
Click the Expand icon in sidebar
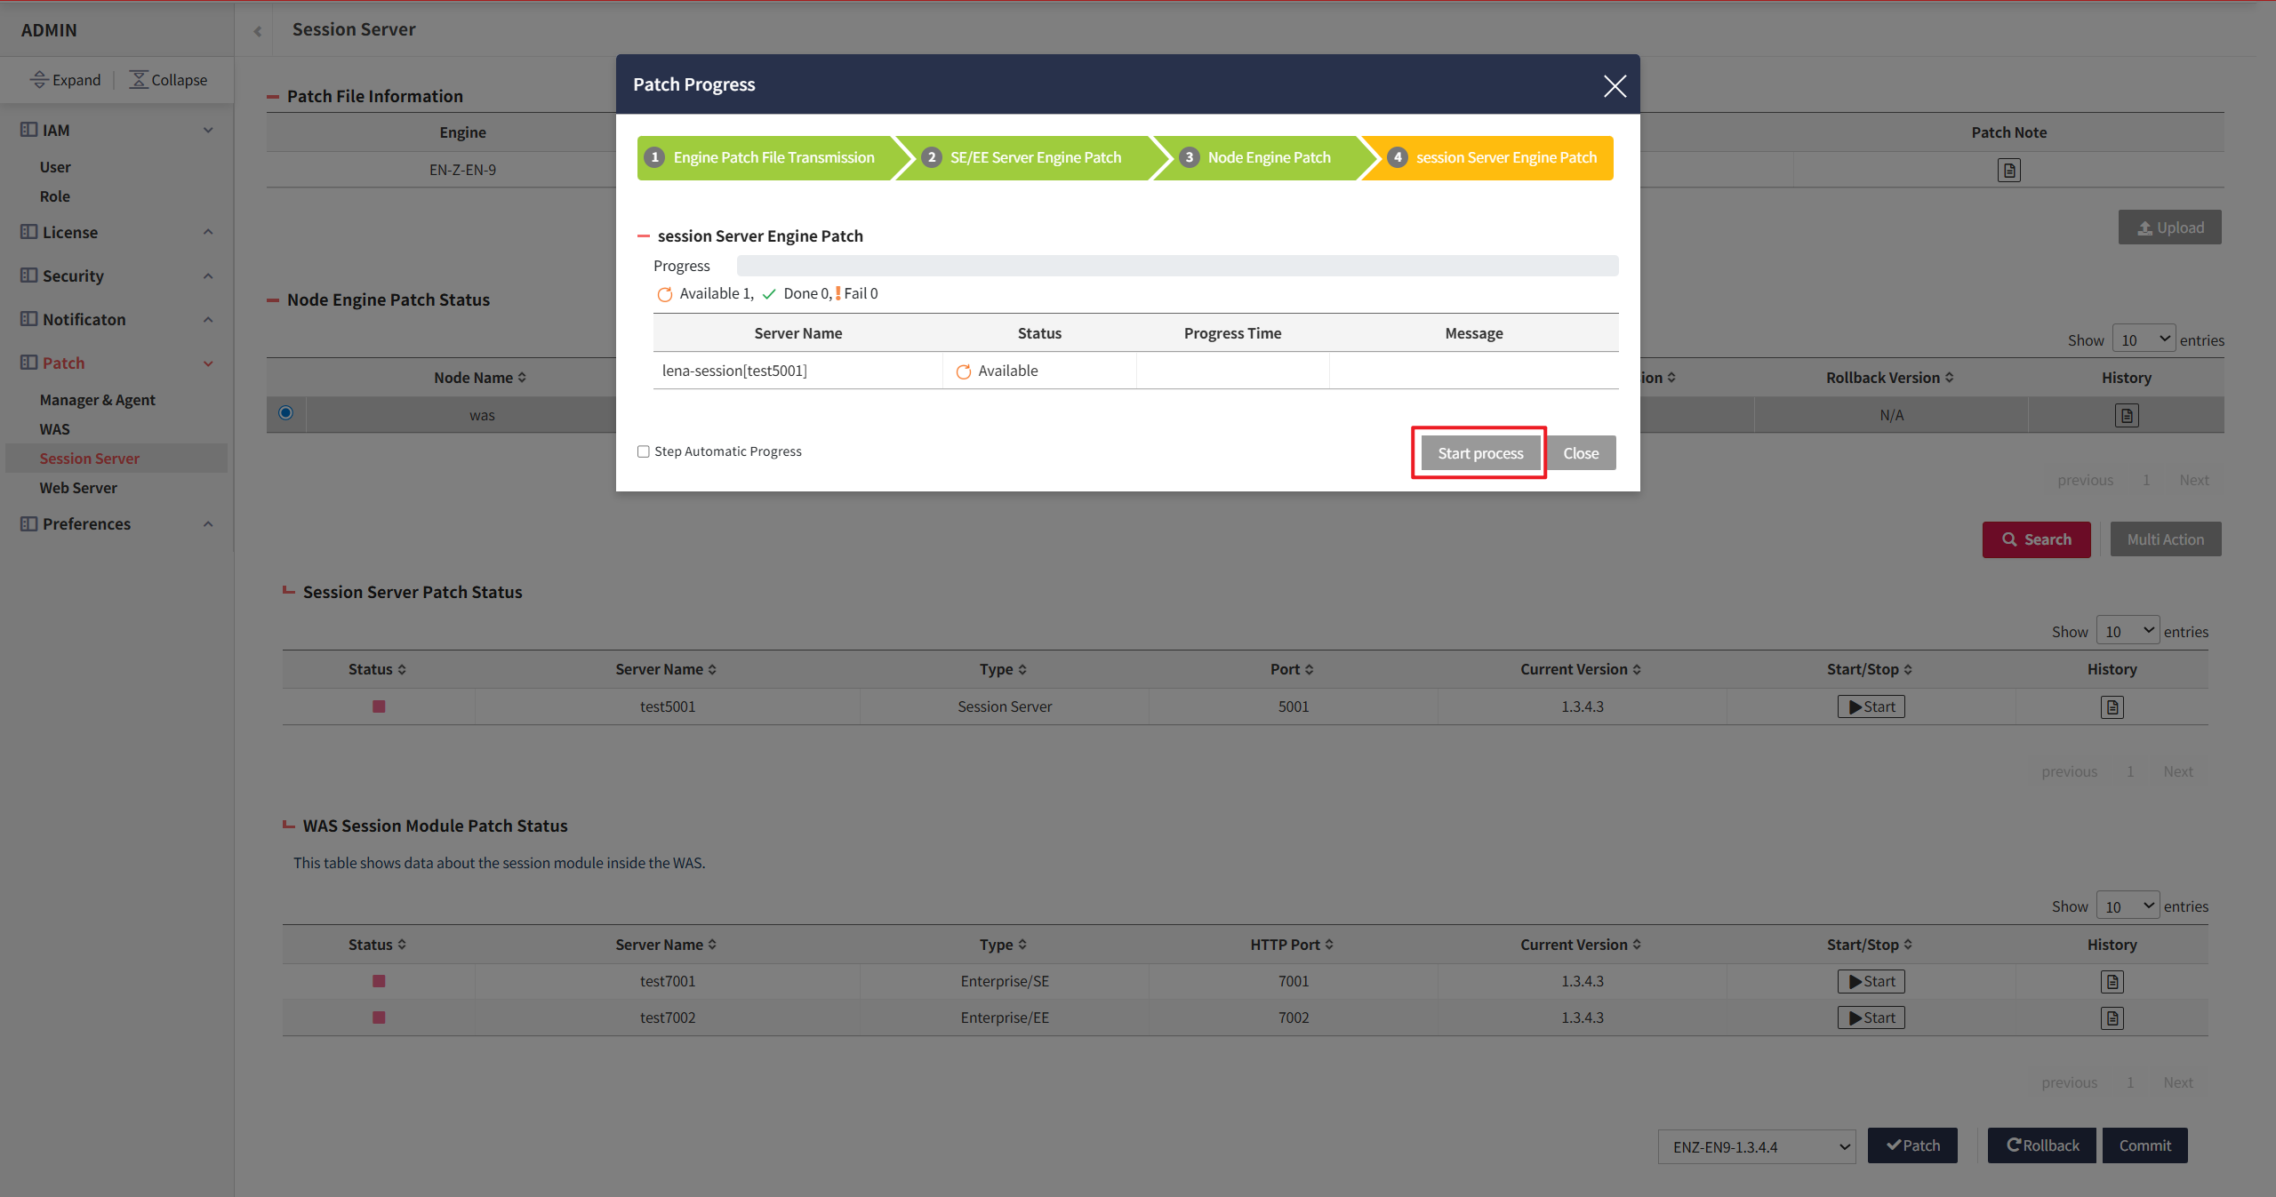click(x=39, y=79)
